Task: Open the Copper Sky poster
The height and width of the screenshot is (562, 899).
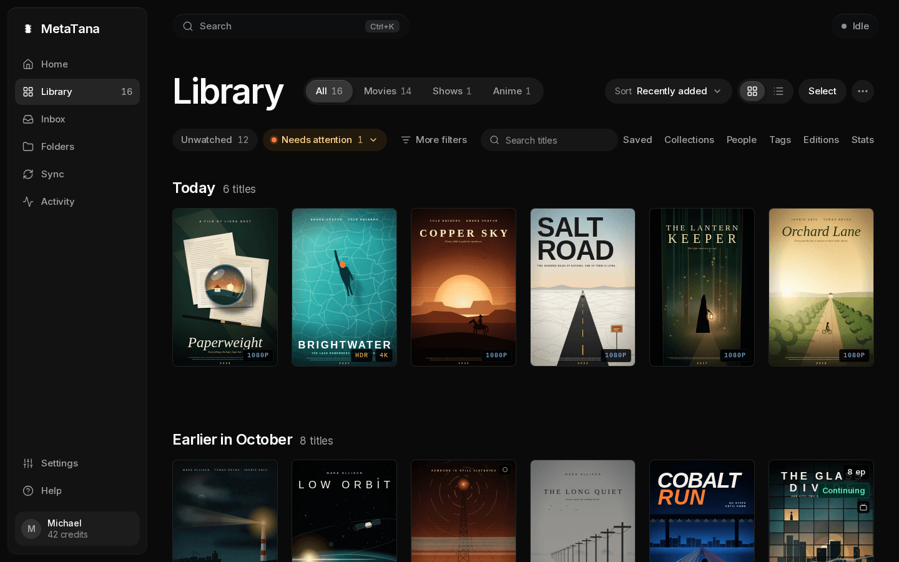Action: 463,287
